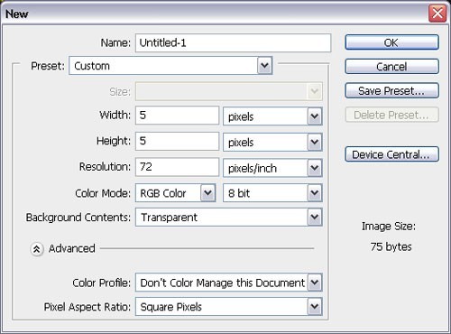Open the Resolution units dropdown
Image resolution: width=451 pixels, height=334 pixels.
tap(272, 168)
